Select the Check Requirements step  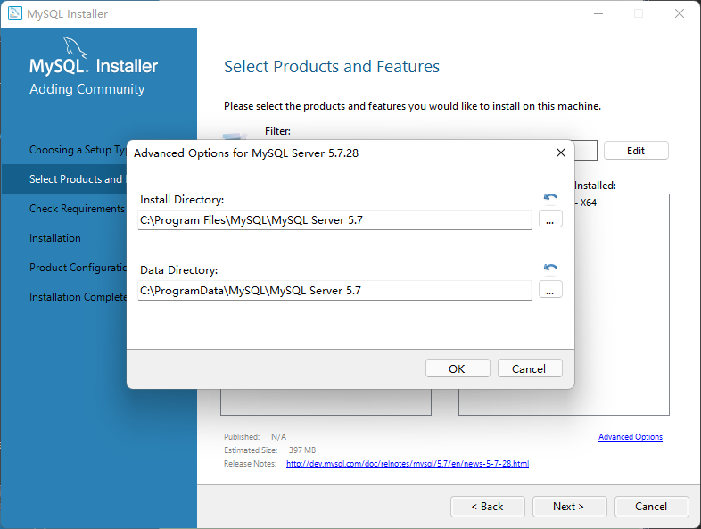click(x=77, y=209)
